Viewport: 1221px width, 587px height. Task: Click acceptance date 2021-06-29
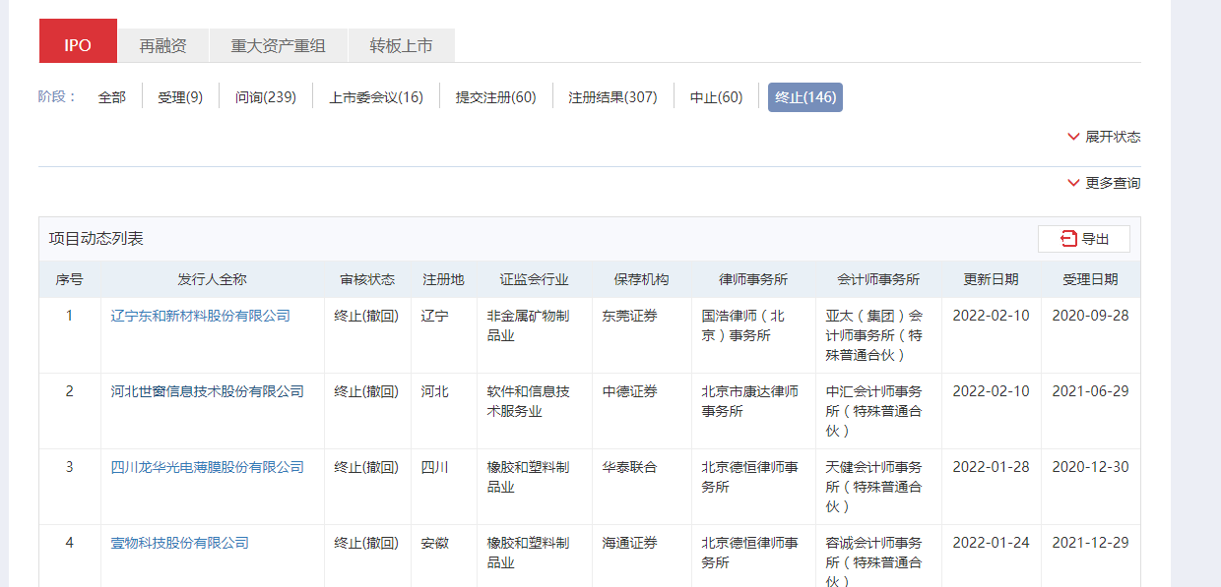click(x=1090, y=391)
